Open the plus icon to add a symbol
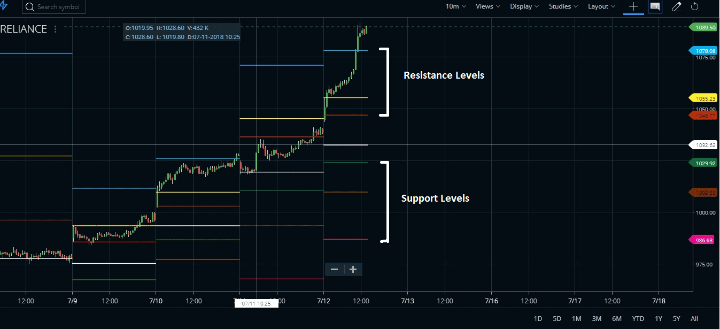Image resolution: width=720 pixels, height=329 pixels. 633,6
